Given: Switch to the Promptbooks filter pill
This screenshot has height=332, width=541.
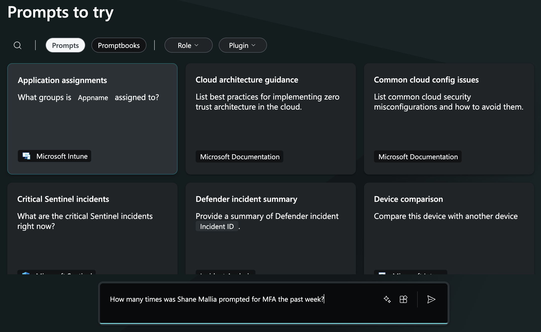Looking at the screenshot, I should point(119,45).
